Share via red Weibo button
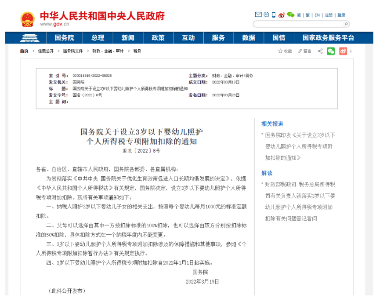Viewport: 376px width, 302px height. click(x=343, y=51)
